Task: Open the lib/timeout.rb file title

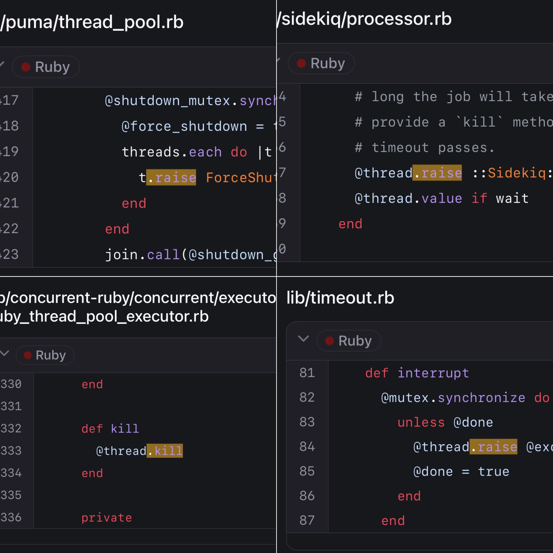Action: click(x=340, y=298)
